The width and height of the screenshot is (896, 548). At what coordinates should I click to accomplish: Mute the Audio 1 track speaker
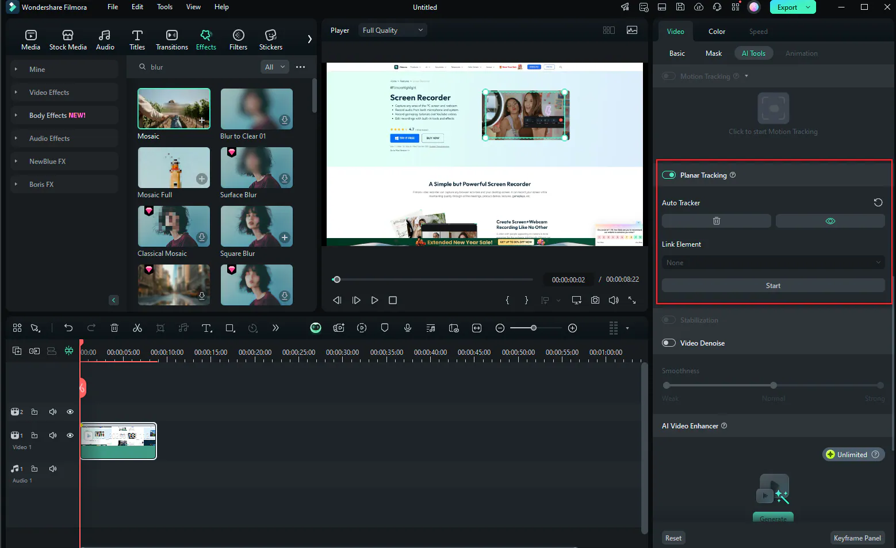coord(53,469)
